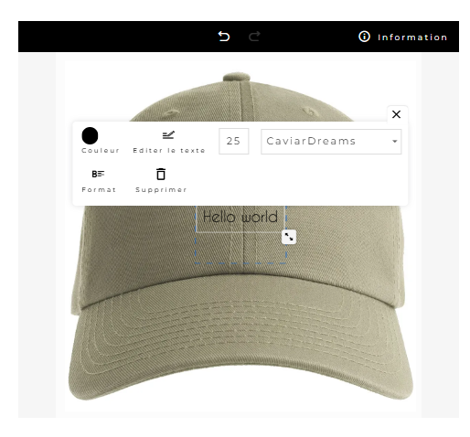Screen dimensions: 470x437
Task: Click the edit text pencil icon
Action: pos(168,134)
